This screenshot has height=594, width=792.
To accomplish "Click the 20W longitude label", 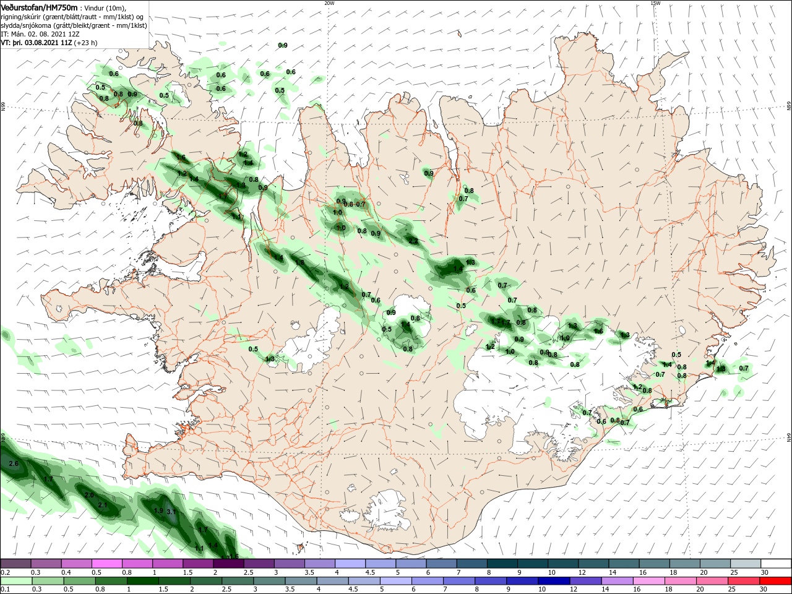I will pos(329,2).
